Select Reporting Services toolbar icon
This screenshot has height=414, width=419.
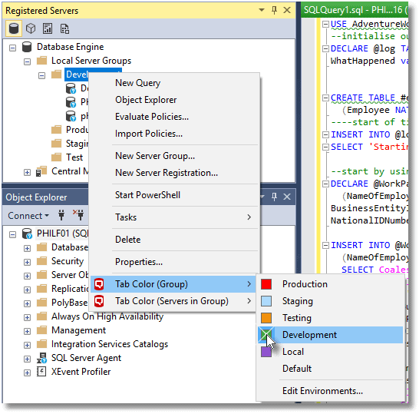(x=48, y=28)
